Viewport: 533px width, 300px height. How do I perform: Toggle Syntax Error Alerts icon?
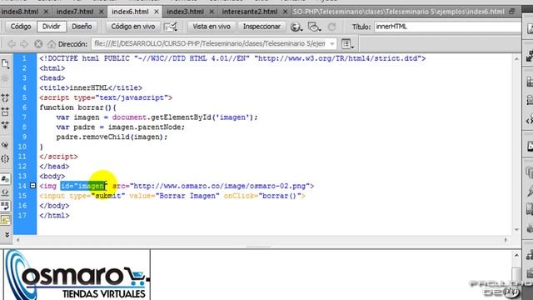pyautogui.click(x=5, y=220)
